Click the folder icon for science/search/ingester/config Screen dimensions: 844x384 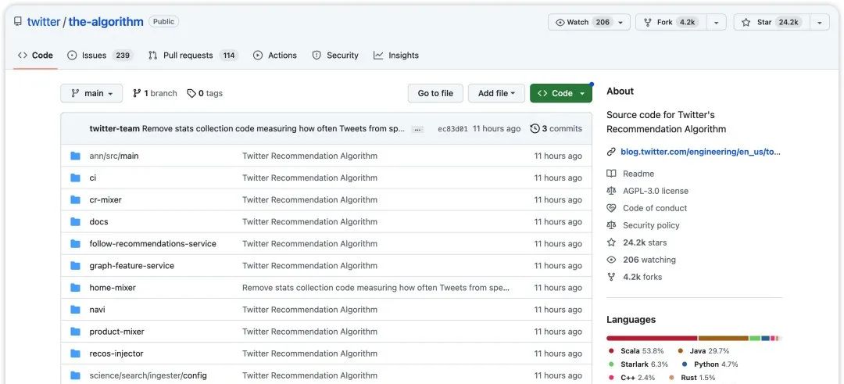point(75,376)
